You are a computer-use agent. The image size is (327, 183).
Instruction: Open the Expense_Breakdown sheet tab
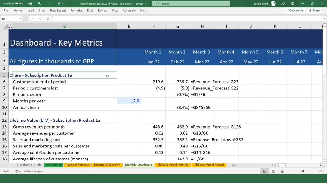coord(107,165)
